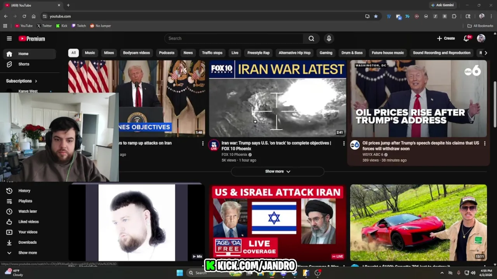The width and height of the screenshot is (497, 279).
Task: Show more filter chips with right arrow
Action: tap(485, 53)
